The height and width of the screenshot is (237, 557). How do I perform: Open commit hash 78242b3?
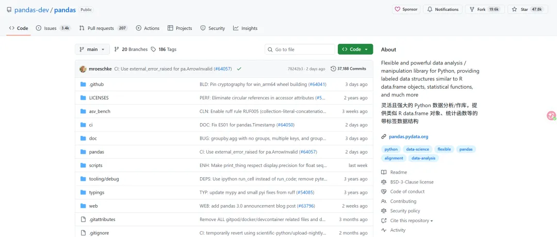[x=295, y=69]
